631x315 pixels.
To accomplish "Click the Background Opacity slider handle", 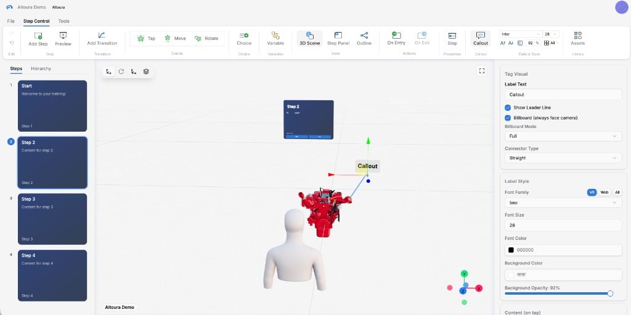I will (x=610, y=293).
